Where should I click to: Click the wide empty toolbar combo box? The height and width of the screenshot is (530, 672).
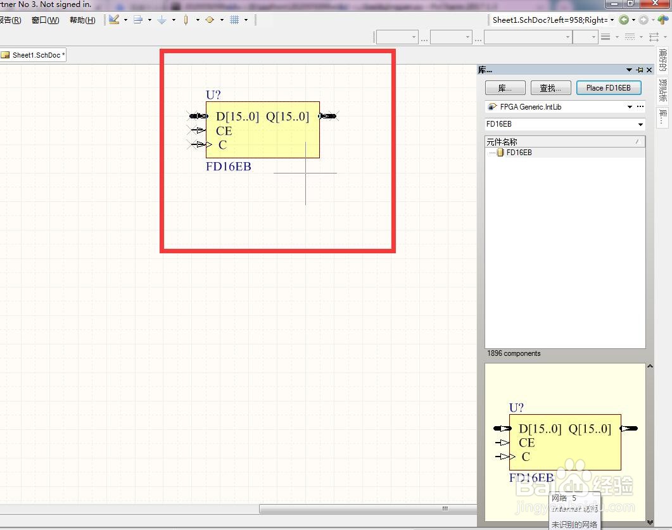(x=528, y=37)
